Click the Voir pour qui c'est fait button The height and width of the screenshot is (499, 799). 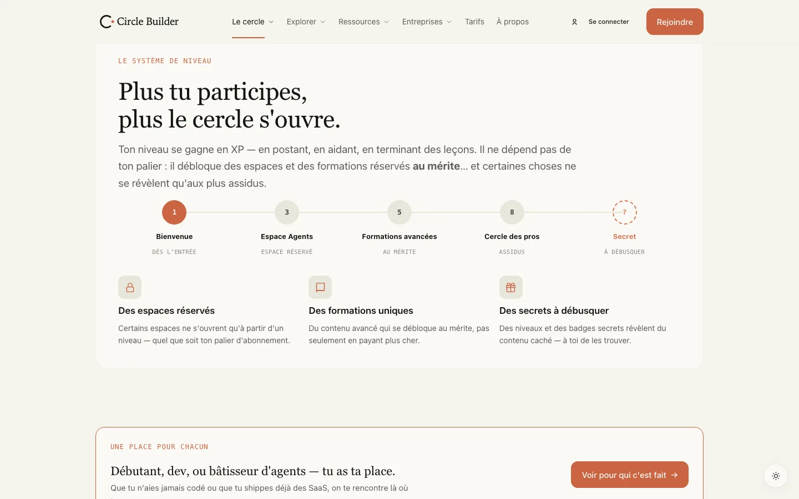tap(630, 475)
